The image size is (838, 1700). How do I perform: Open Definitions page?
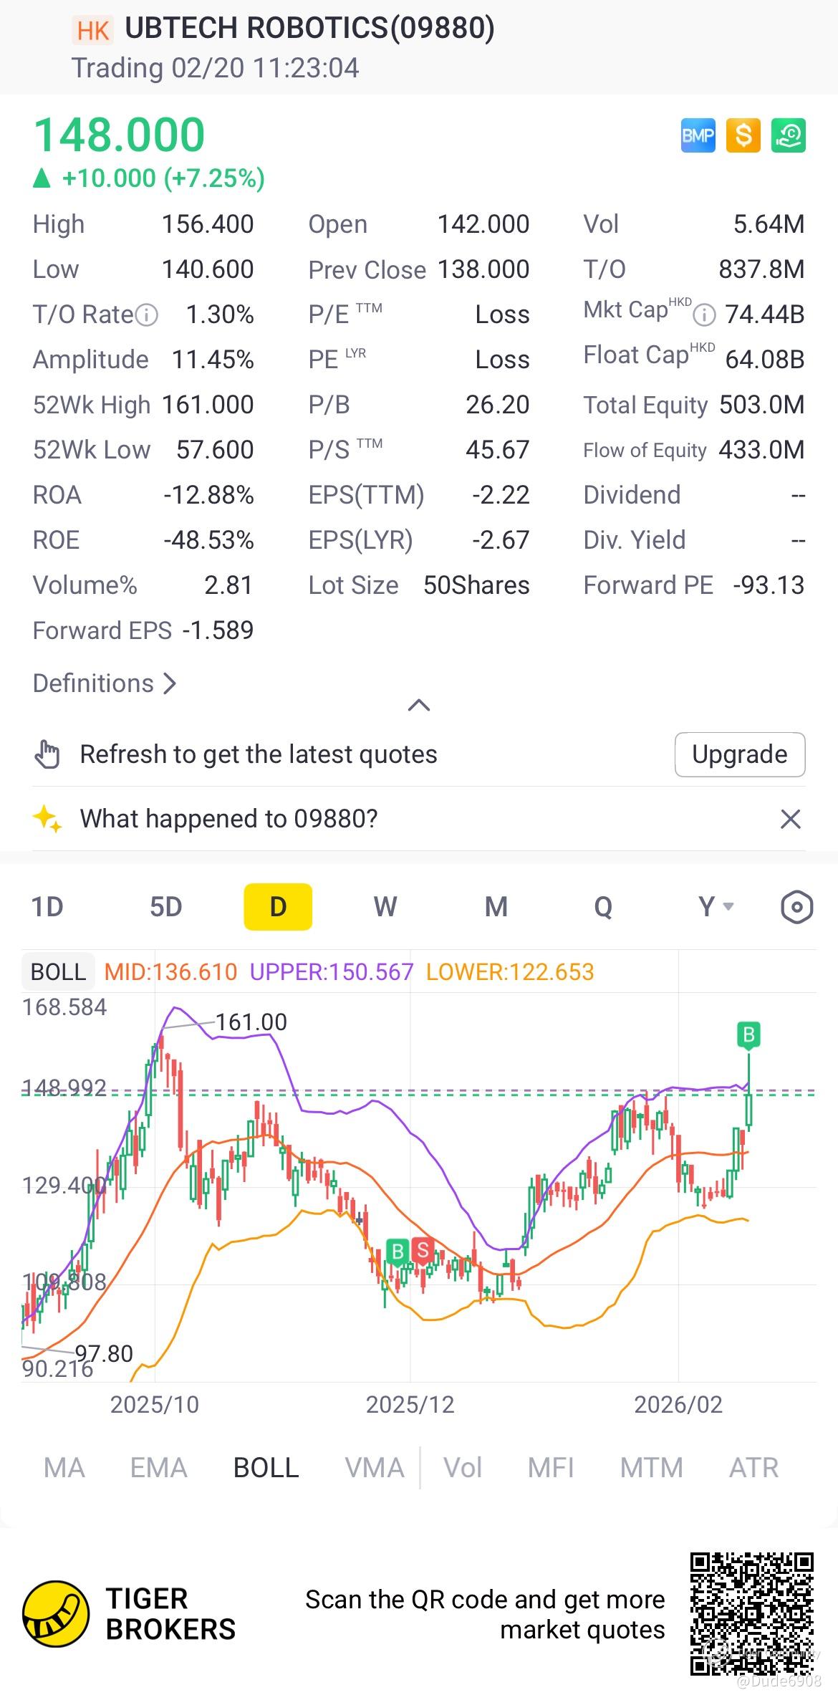[105, 683]
